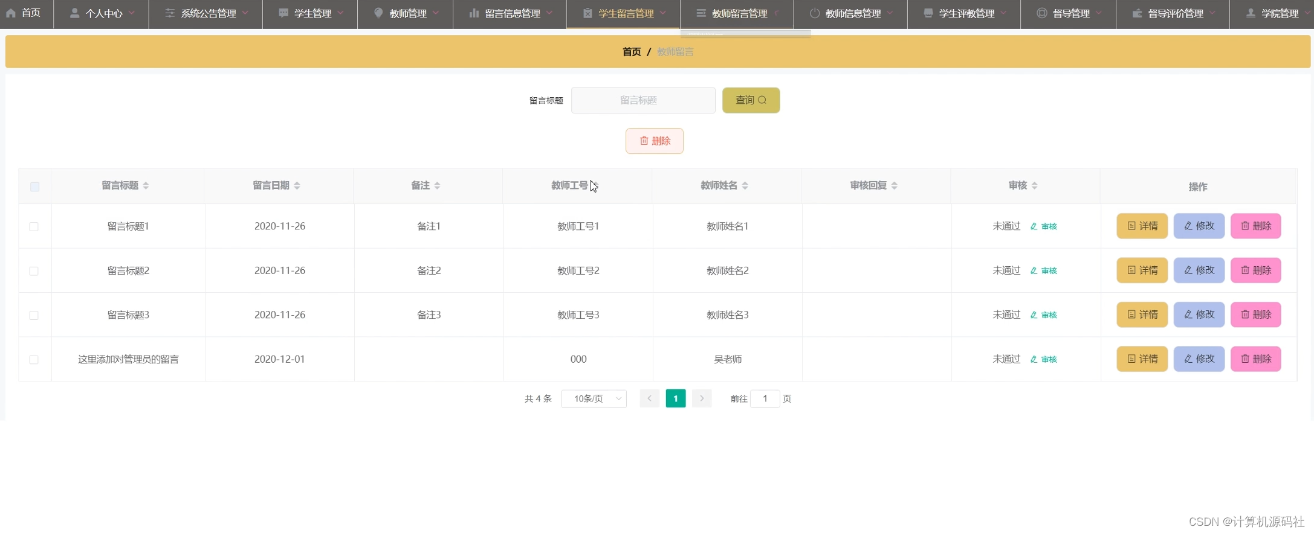This screenshot has height=533, width=1314.
Task: Open 详情 for 留言标题2 row
Action: [x=1142, y=270]
